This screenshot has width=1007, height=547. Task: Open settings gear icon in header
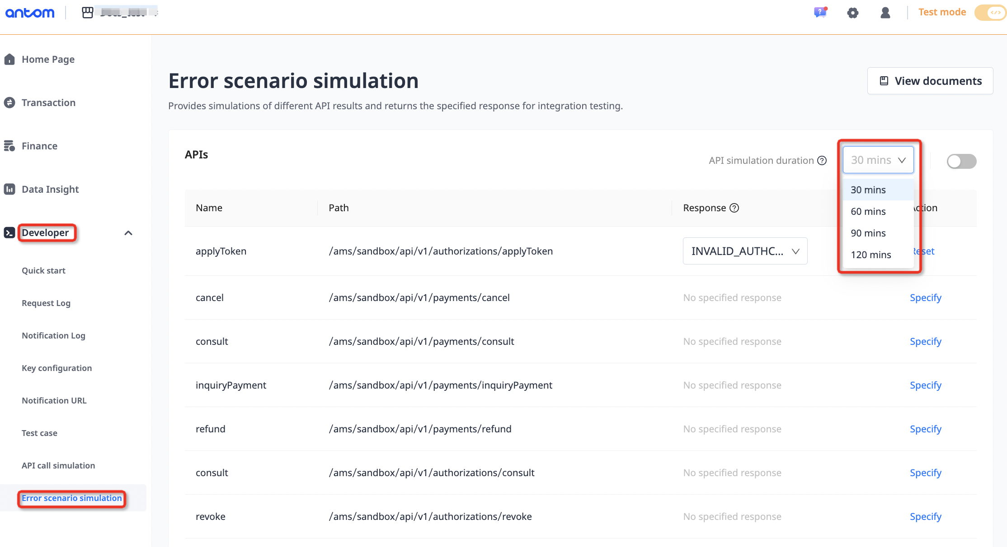[852, 13]
